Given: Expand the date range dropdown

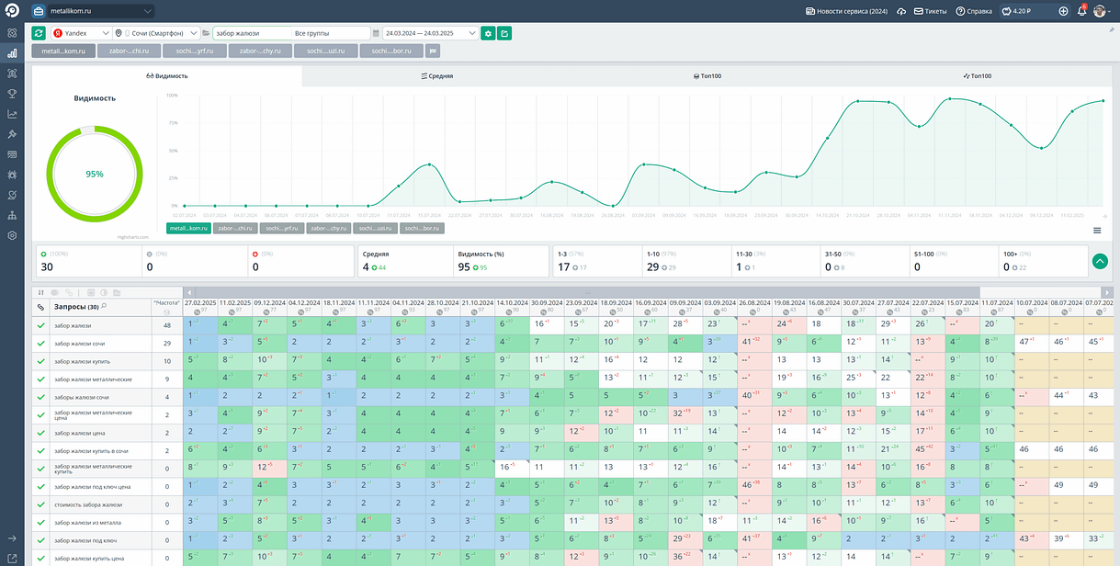Looking at the screenshot, I should [x=430, y=33].
